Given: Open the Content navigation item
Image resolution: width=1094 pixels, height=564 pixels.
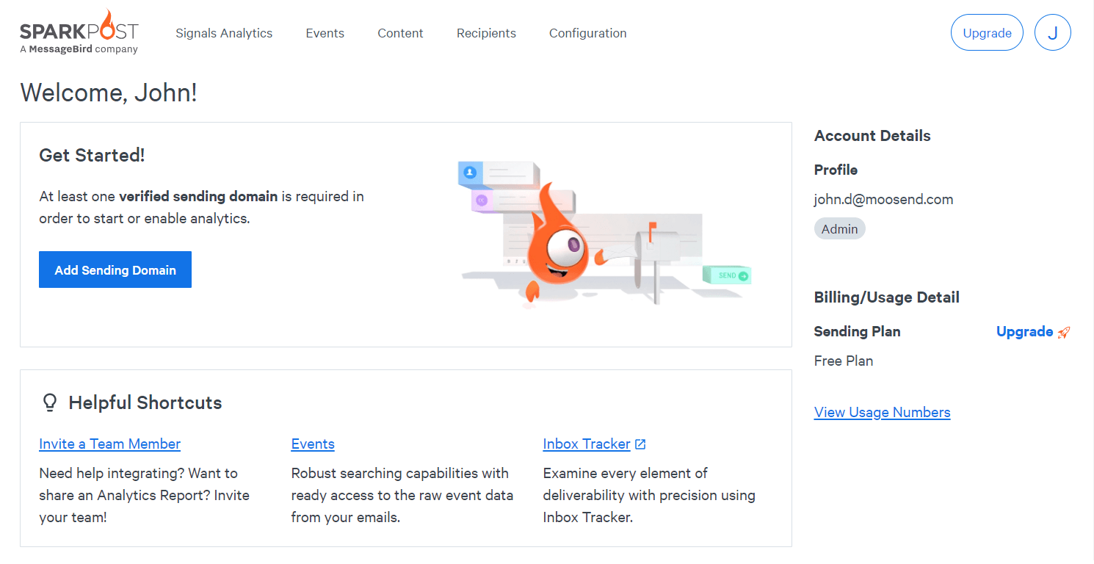Looking at the screenshot, I should [x=400, y=33].
